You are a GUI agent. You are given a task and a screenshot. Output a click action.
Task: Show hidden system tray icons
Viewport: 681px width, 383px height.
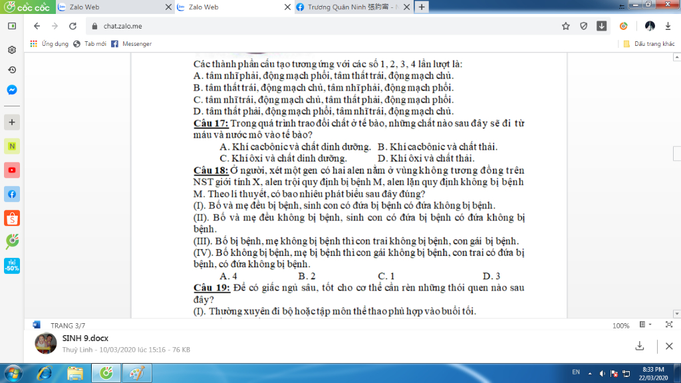(x=590, y=374)
